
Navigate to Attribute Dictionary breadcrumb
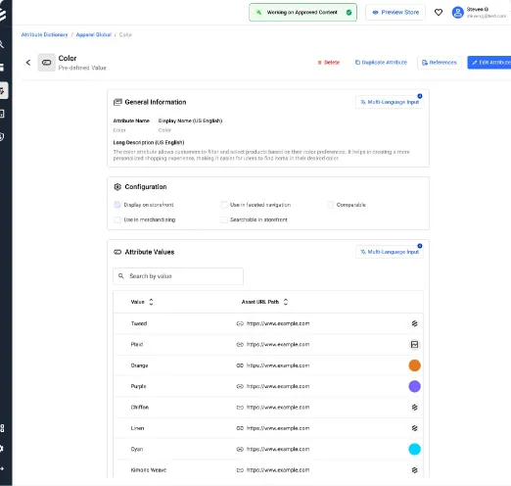point(44,34)
